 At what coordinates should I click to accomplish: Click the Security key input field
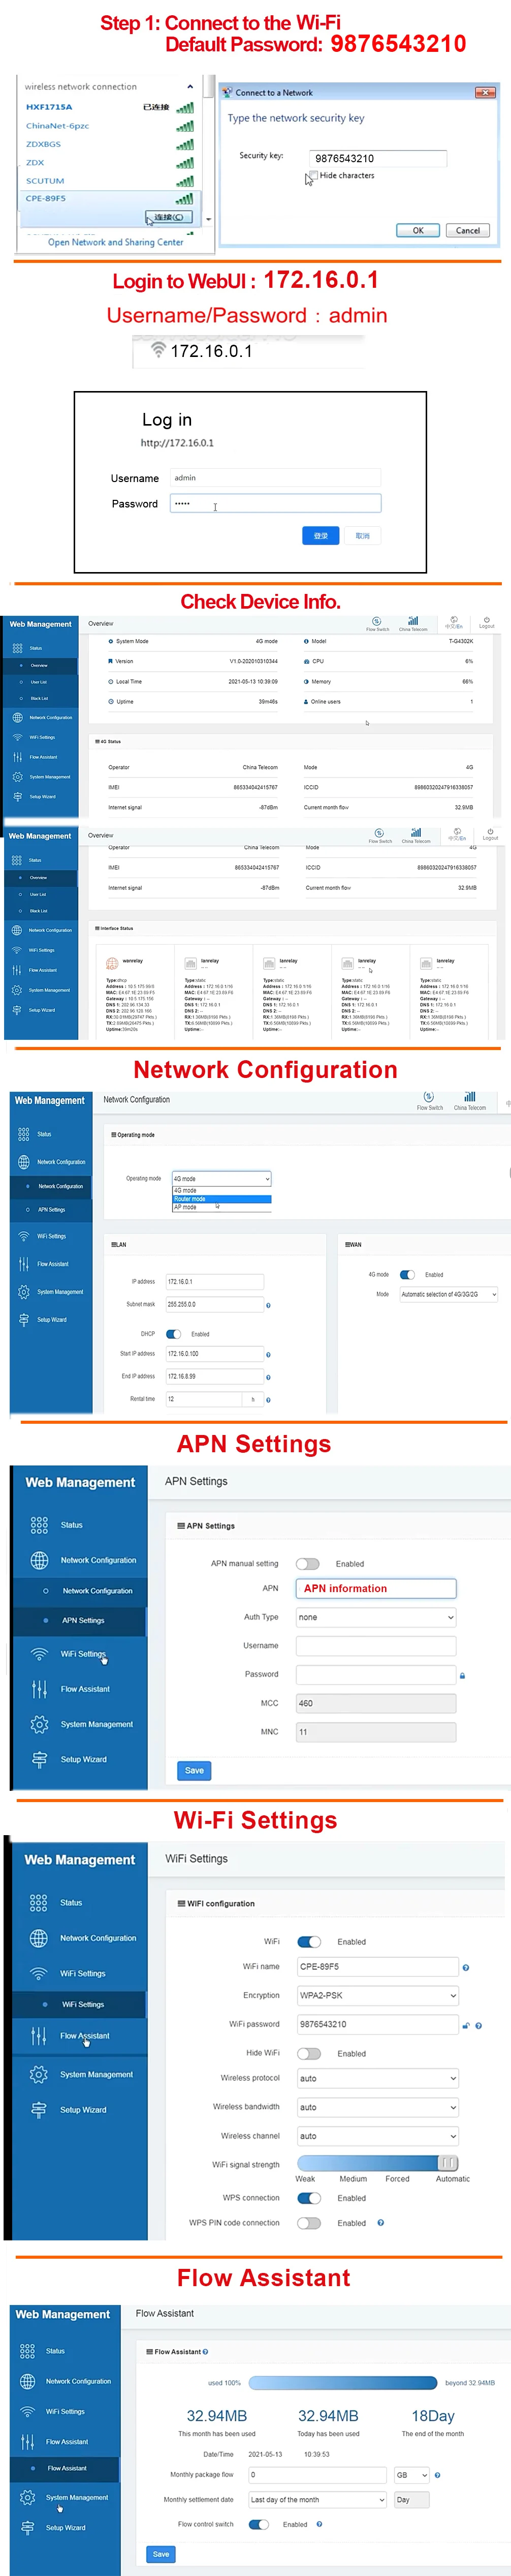pyautogui.click(x=378, y=158)
